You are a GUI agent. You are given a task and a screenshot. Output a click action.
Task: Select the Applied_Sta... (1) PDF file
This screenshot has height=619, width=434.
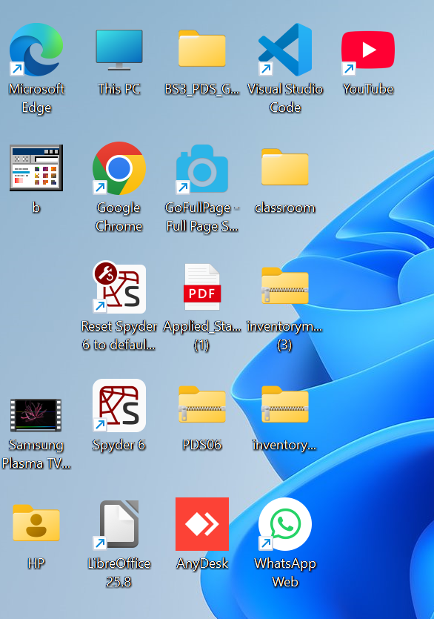(x=202, y=287)
